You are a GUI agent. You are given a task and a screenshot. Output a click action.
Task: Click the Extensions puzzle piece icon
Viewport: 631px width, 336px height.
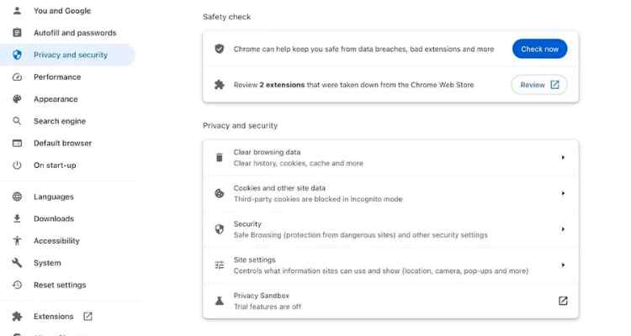tap(17, 317)
